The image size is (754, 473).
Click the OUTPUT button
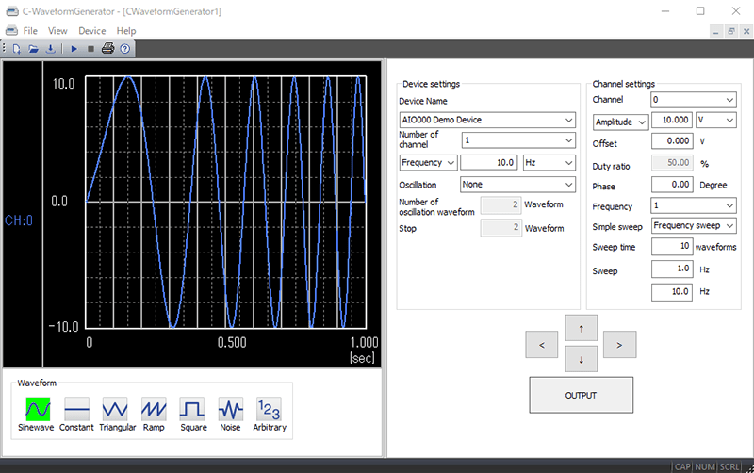click(581, 395)
